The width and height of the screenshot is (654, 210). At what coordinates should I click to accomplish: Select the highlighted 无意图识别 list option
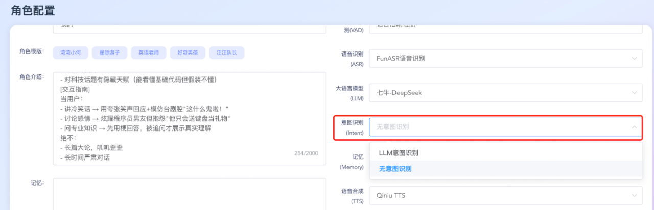pyautogui.click(x=395, y=169)
